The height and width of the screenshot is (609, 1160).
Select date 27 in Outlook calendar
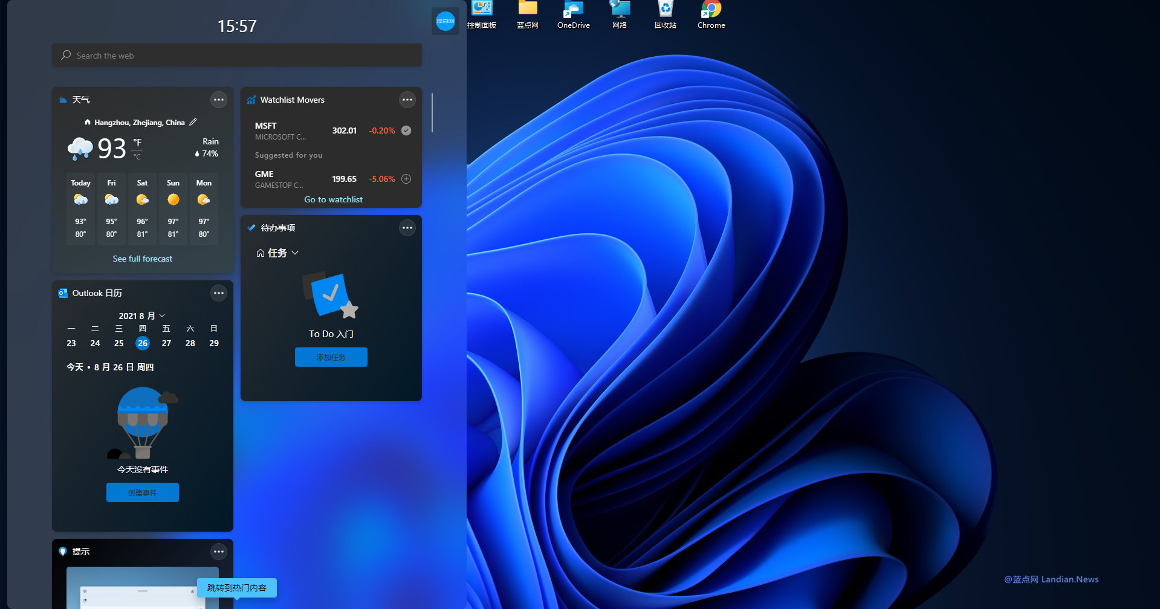pyautogui.click(x=166, y=343)
